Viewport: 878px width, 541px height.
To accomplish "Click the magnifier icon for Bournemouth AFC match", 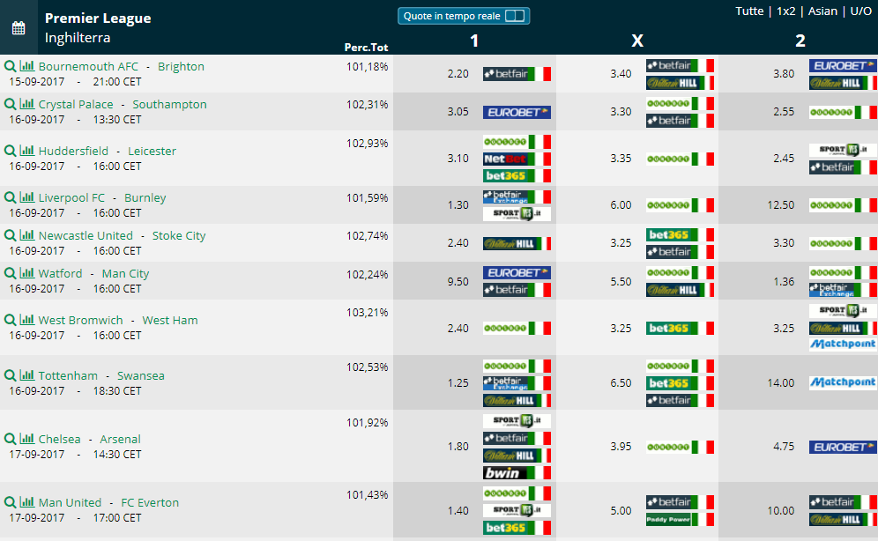I will coord(10,66).
